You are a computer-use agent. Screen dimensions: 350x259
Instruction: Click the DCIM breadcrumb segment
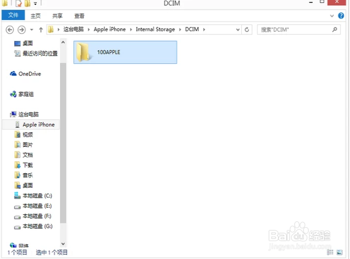192,29
